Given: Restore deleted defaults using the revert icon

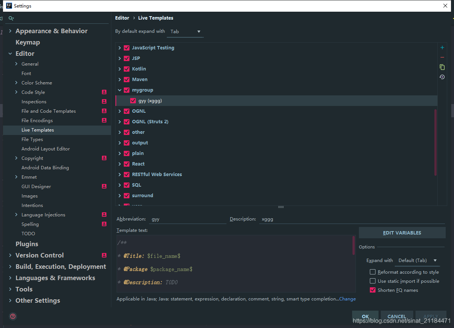Looking at the screenshot, I should click(442, 77).
